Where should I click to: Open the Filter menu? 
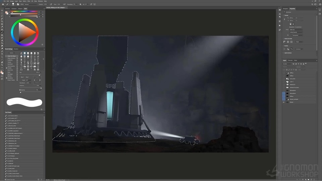pos(29,1)
